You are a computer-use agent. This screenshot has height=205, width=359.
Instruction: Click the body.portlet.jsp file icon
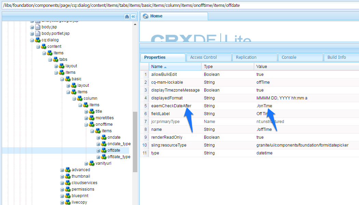point(38,33)
